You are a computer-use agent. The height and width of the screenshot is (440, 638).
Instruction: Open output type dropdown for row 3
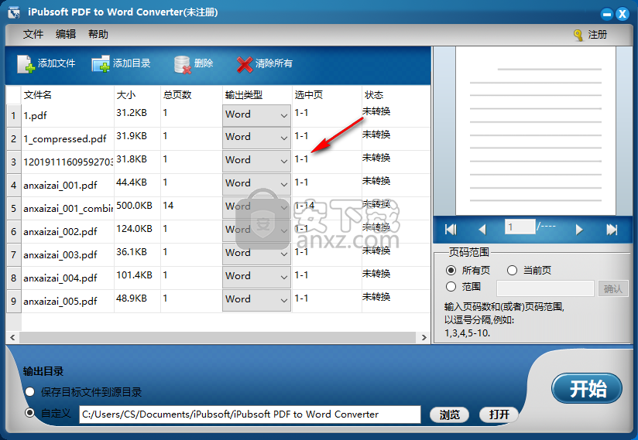click(256, 161)
